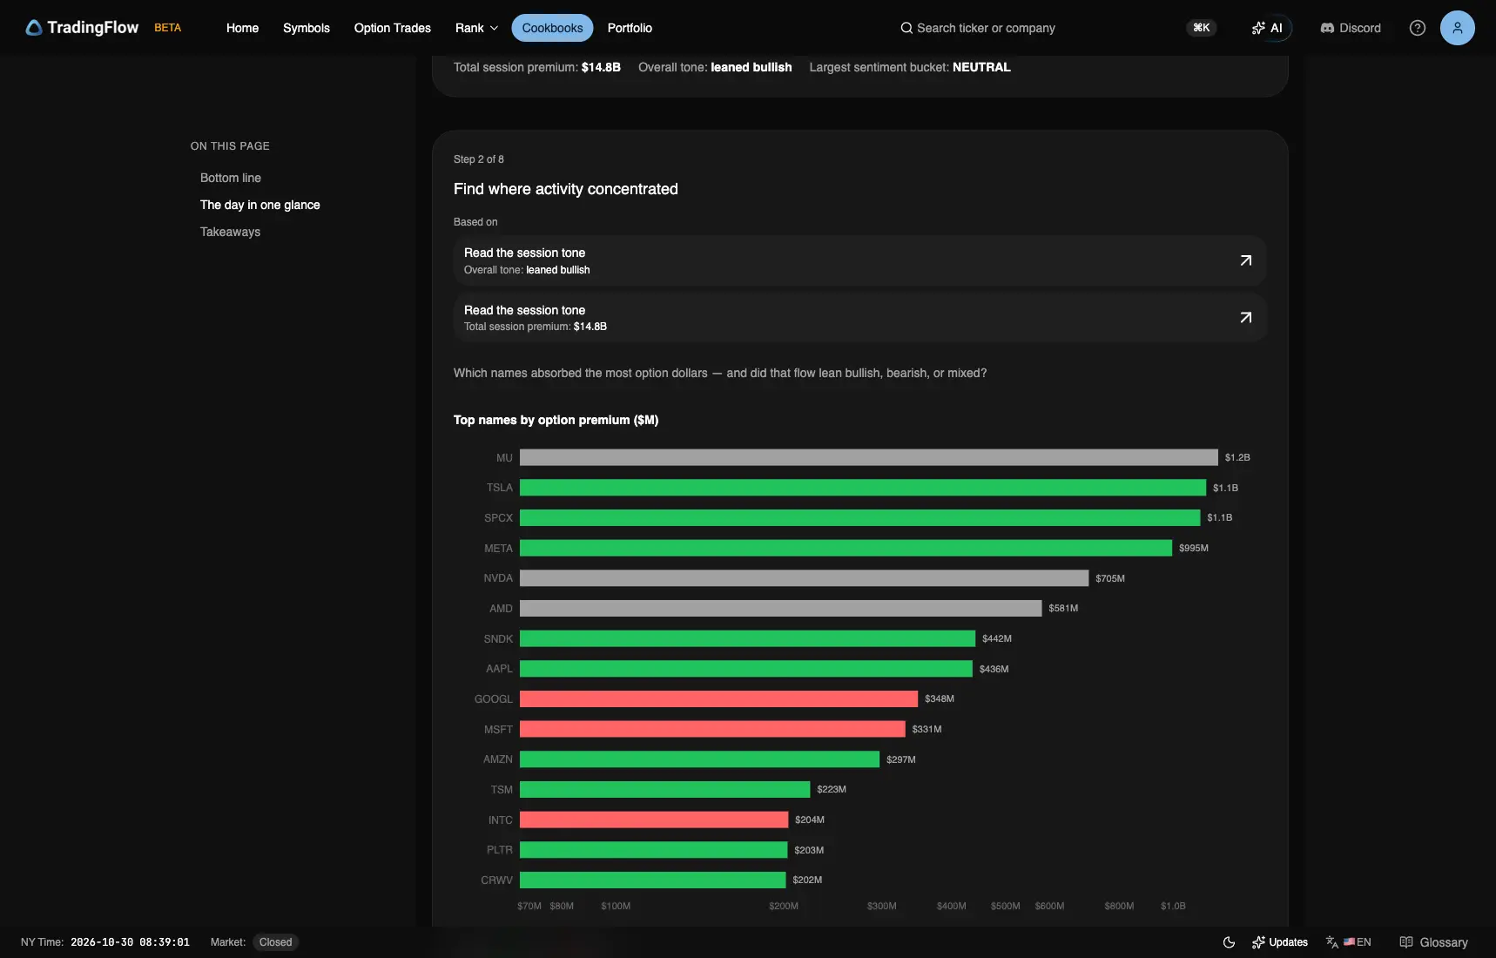The height and width of the screenshot is (958, 1496).
Task: Click the CRWV bar in chart
Action: coord(653,880)
